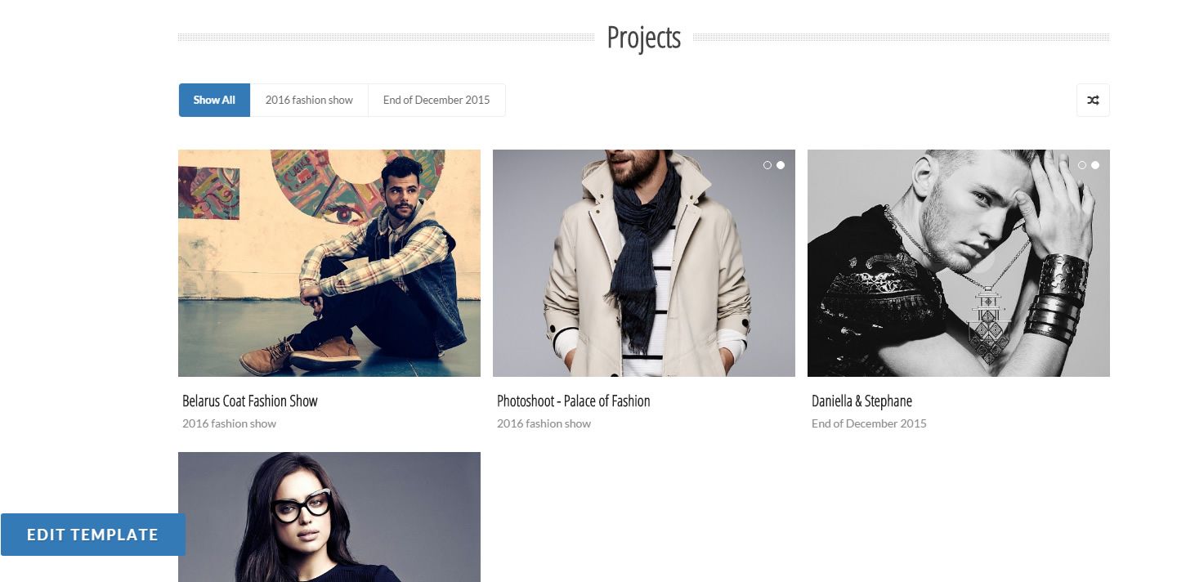The image size is (1177, 582).
Task: Open the Daniella & Stephane title link
Action: pyautogui.click(x=861, y=401)
